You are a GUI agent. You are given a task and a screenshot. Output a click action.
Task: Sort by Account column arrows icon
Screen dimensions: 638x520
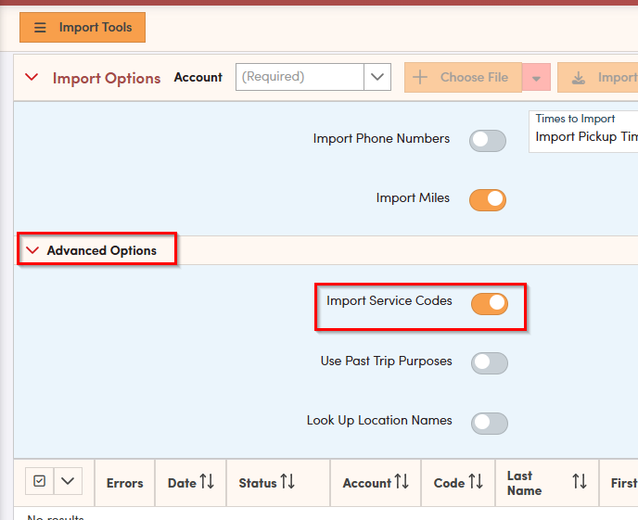coord(402,482)
